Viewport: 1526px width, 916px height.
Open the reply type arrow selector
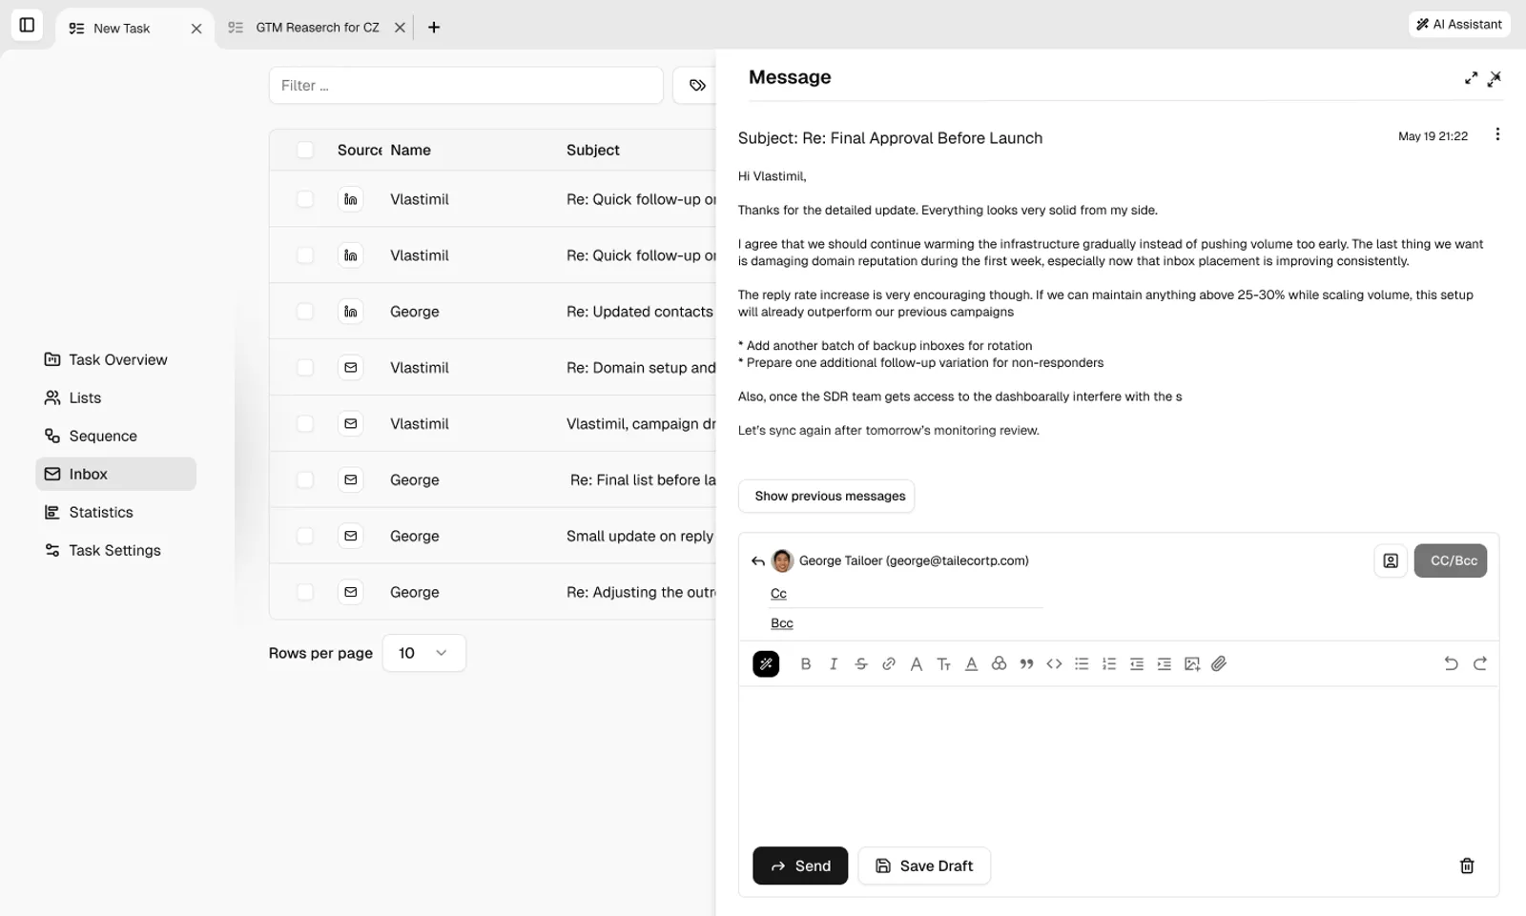point(758,561)
